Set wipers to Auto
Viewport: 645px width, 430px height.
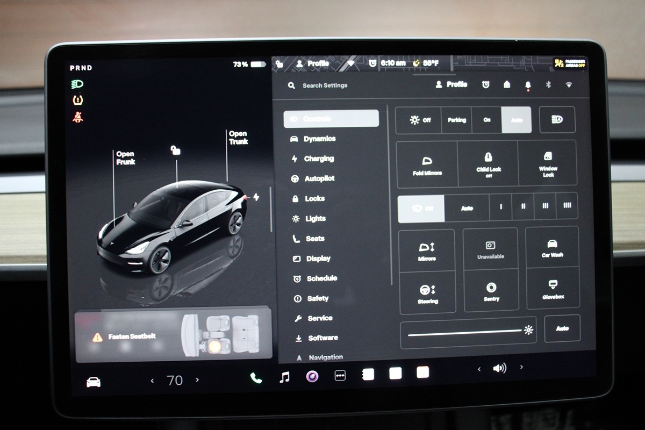[x=467, y=208]
